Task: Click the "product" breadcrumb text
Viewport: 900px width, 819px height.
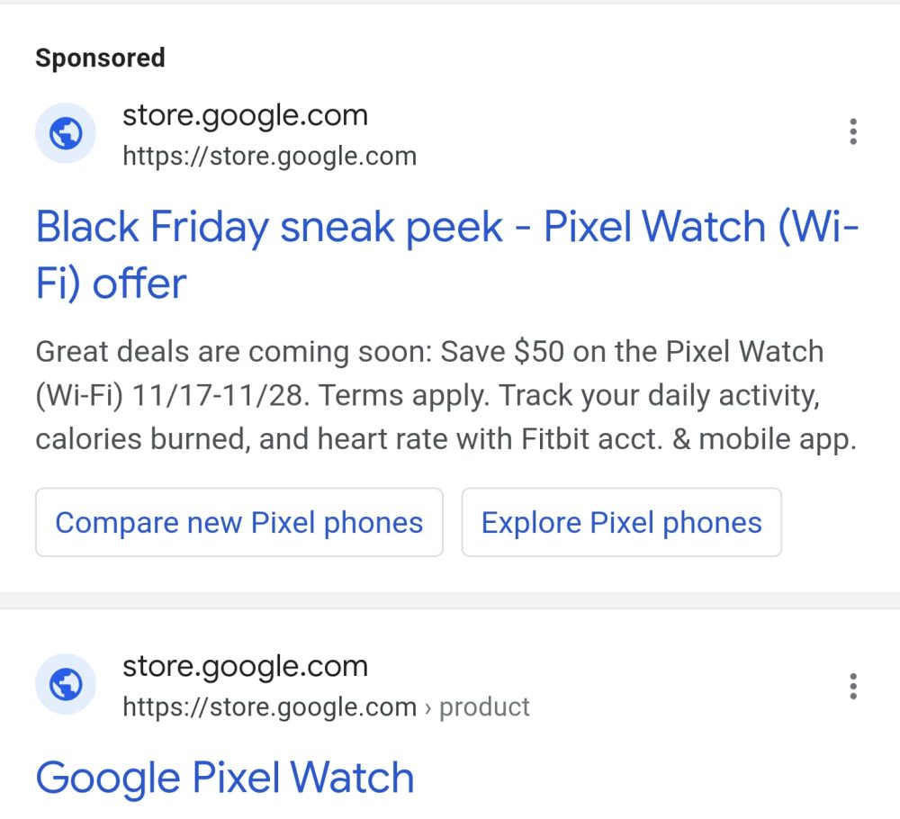Action: coord(485,707)
